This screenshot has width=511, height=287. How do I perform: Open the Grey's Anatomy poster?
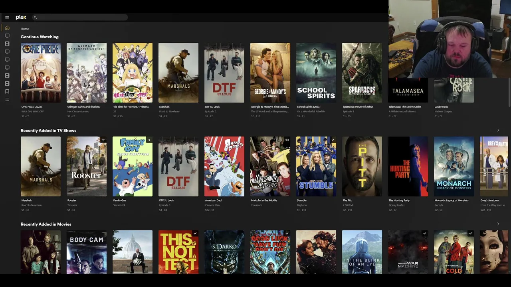(494, 166)
